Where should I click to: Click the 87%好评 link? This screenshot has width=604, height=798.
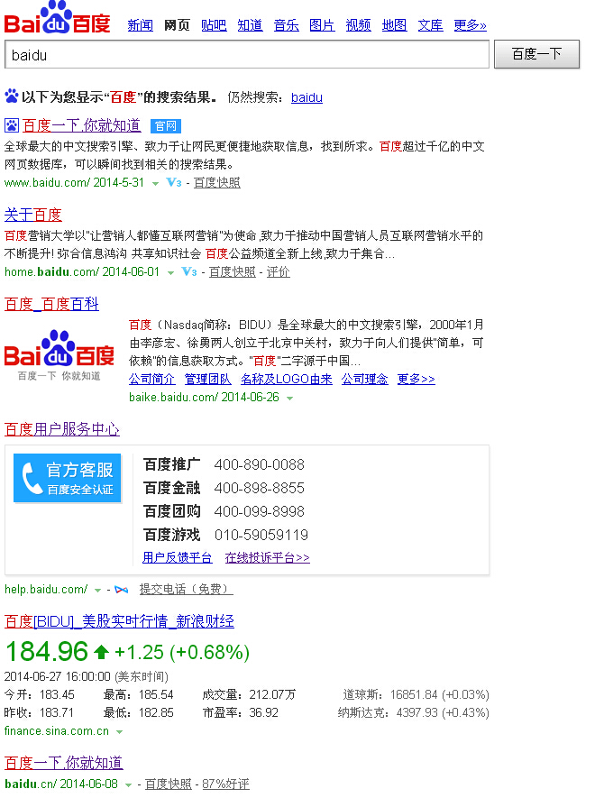(x=226, y=784)
